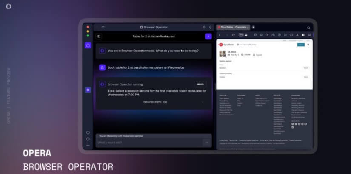Start a new chat with plus button
Screen dimensions: 351x174
pyautogui.click(x=208, y=36)
